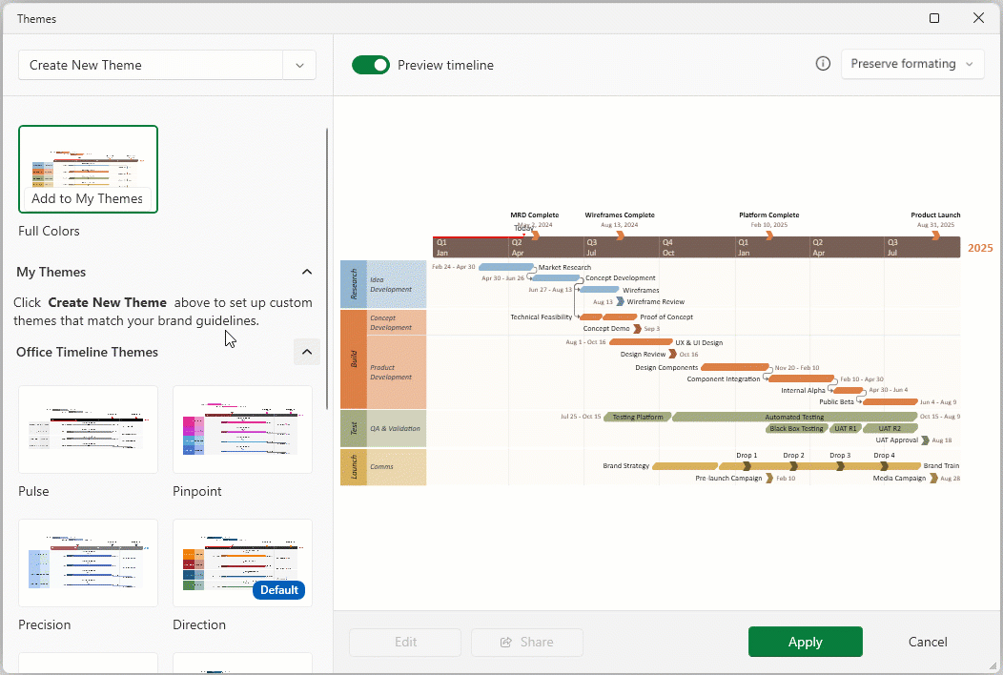Choose the Pinpoint theme thumbnail
This screenshot has height=675, width=1003.
(x=242, y=429)
